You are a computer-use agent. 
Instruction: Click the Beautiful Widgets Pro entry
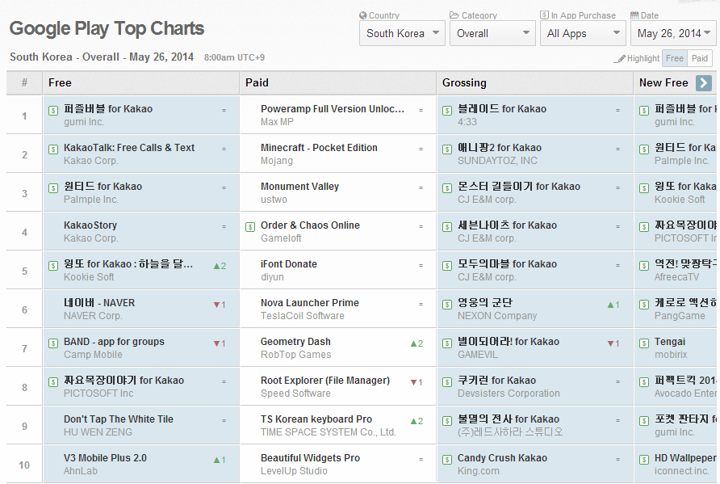pos(311,458)
